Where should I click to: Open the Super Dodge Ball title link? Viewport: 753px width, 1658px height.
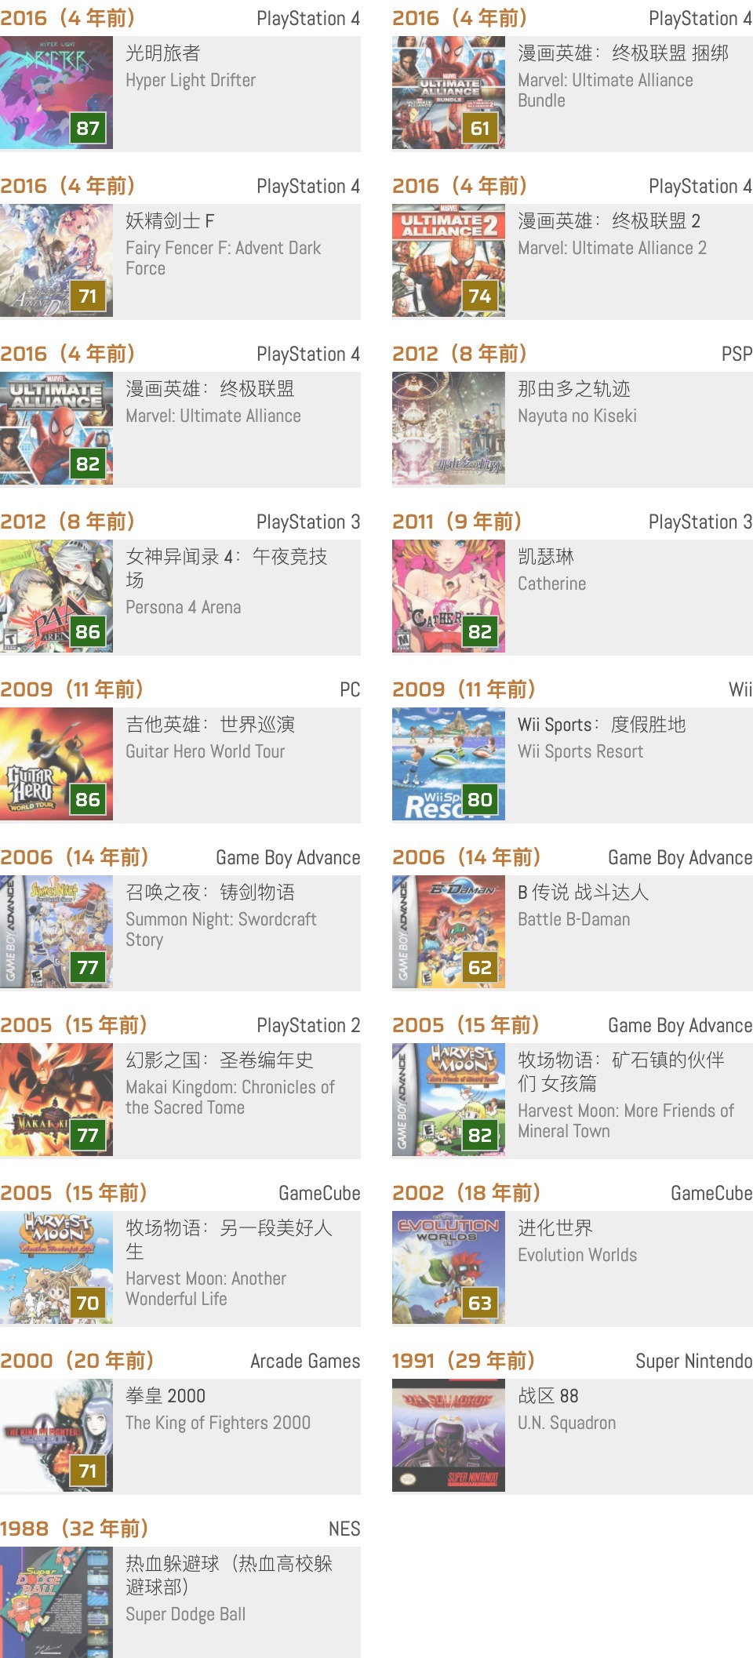186,1614
